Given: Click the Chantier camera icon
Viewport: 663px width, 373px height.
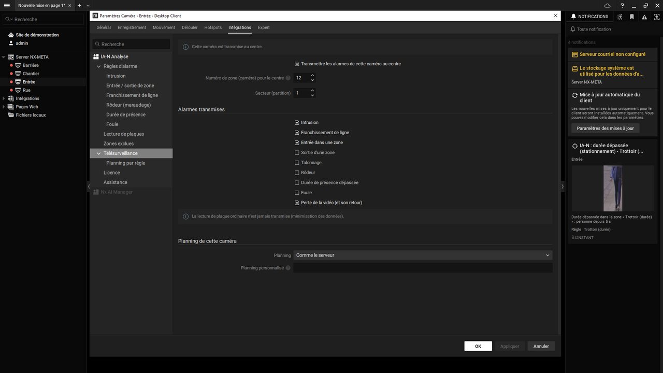Looking at the screenshot, I should click(x=18, y=74).
